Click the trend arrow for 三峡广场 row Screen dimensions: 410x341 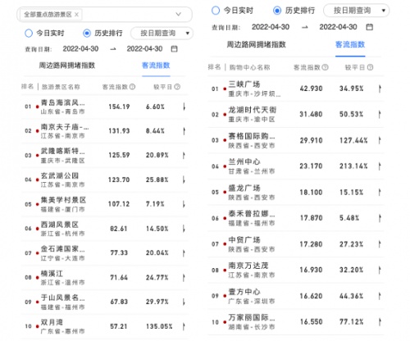pyautogui.click(x=380, y=89)
